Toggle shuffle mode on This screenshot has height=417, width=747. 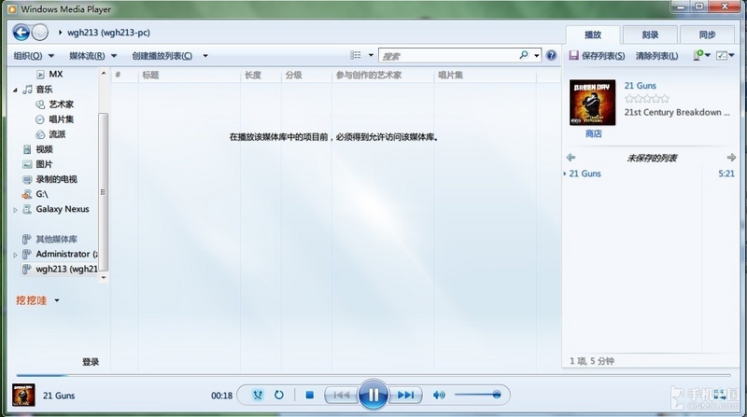tap(259, 396)
